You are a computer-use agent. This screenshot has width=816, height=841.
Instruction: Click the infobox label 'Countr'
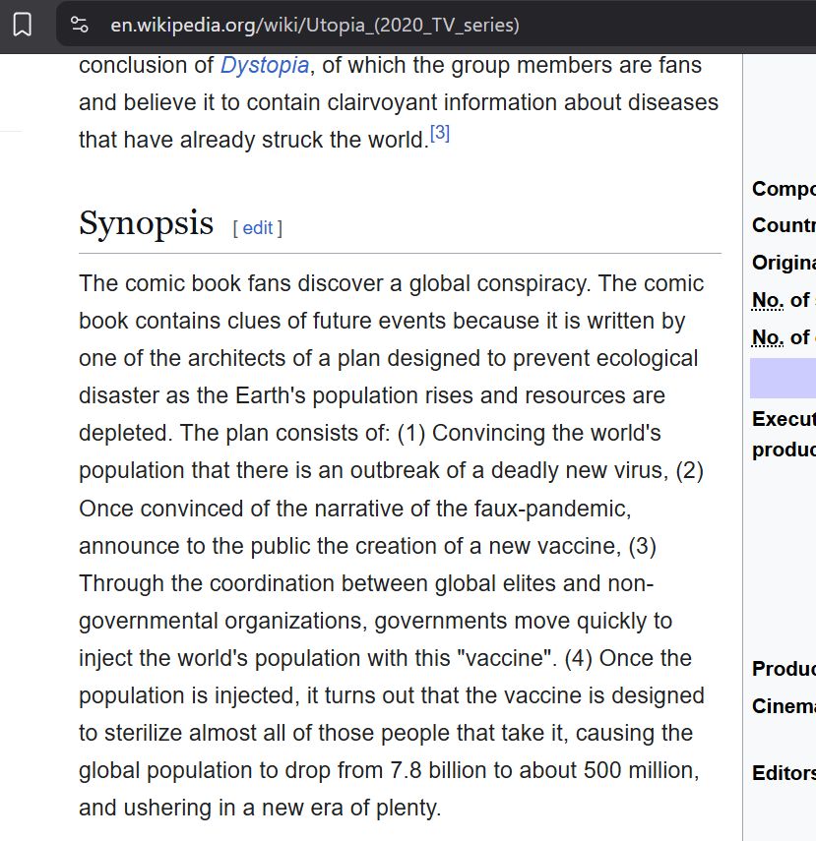784,225
